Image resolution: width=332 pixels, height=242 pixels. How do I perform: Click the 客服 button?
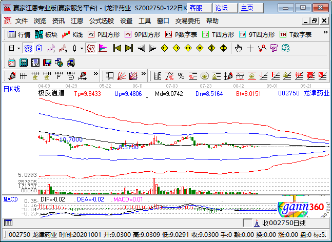coord(199,8)
